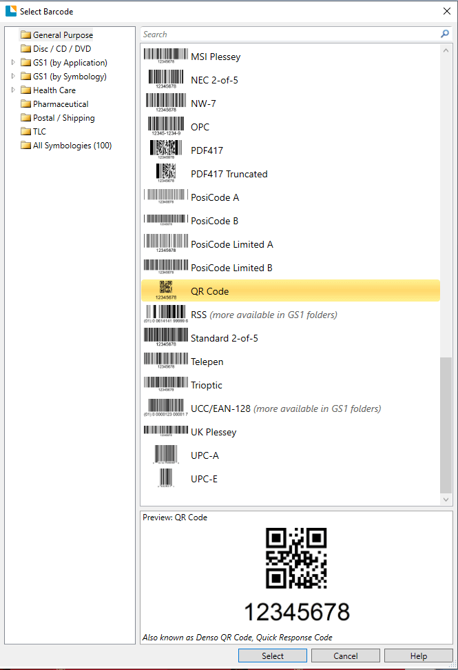
Task: Open Help for barcode selection
Action: (418, 656)
